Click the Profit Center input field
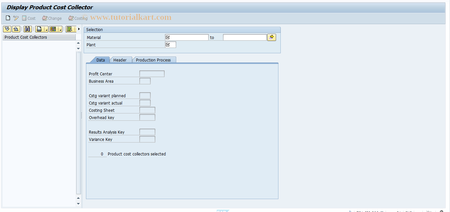This screenshot has height=212, width=450. (x=151, y=73)
